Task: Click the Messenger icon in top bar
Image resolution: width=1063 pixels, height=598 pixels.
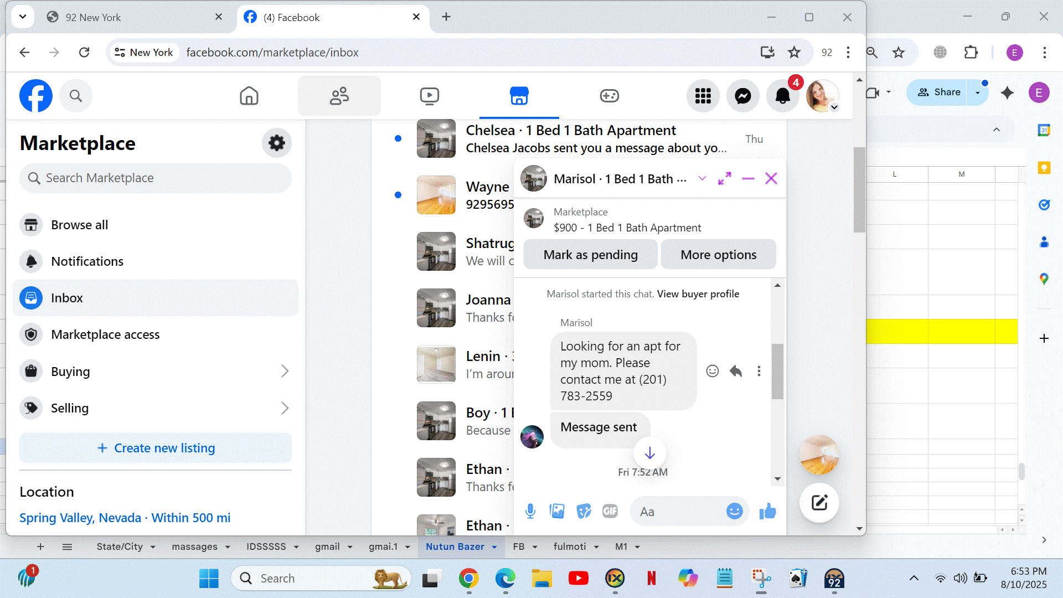Action: 742,96
